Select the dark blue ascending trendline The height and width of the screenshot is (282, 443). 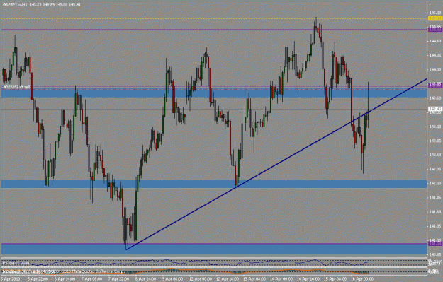coord(276,164)
